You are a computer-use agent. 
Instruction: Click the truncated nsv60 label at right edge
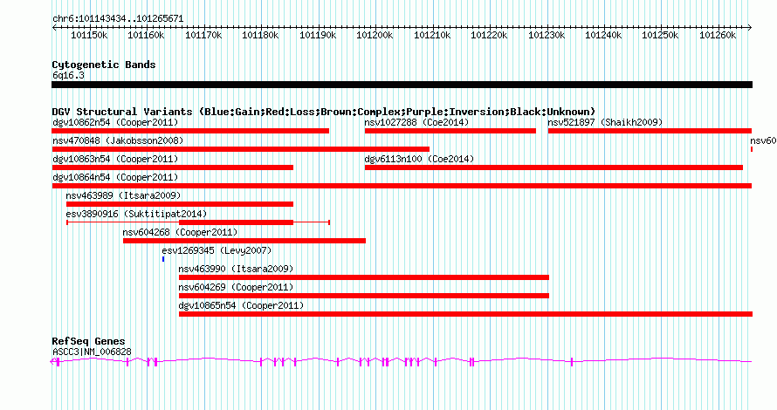pos(763,140)
